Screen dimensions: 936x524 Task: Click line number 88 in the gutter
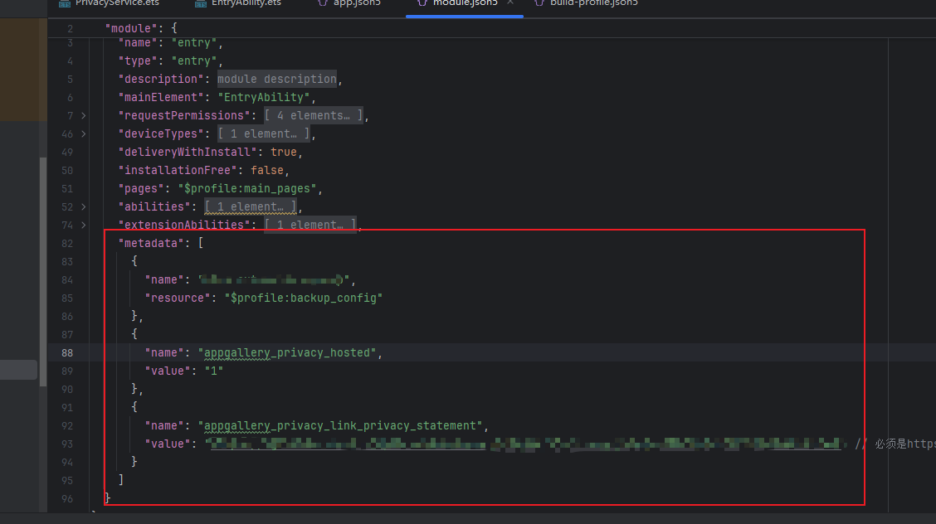tap(66, 353)
